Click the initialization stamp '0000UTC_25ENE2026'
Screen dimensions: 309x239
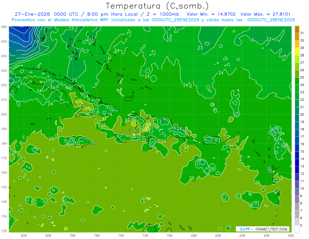[175, 20]
